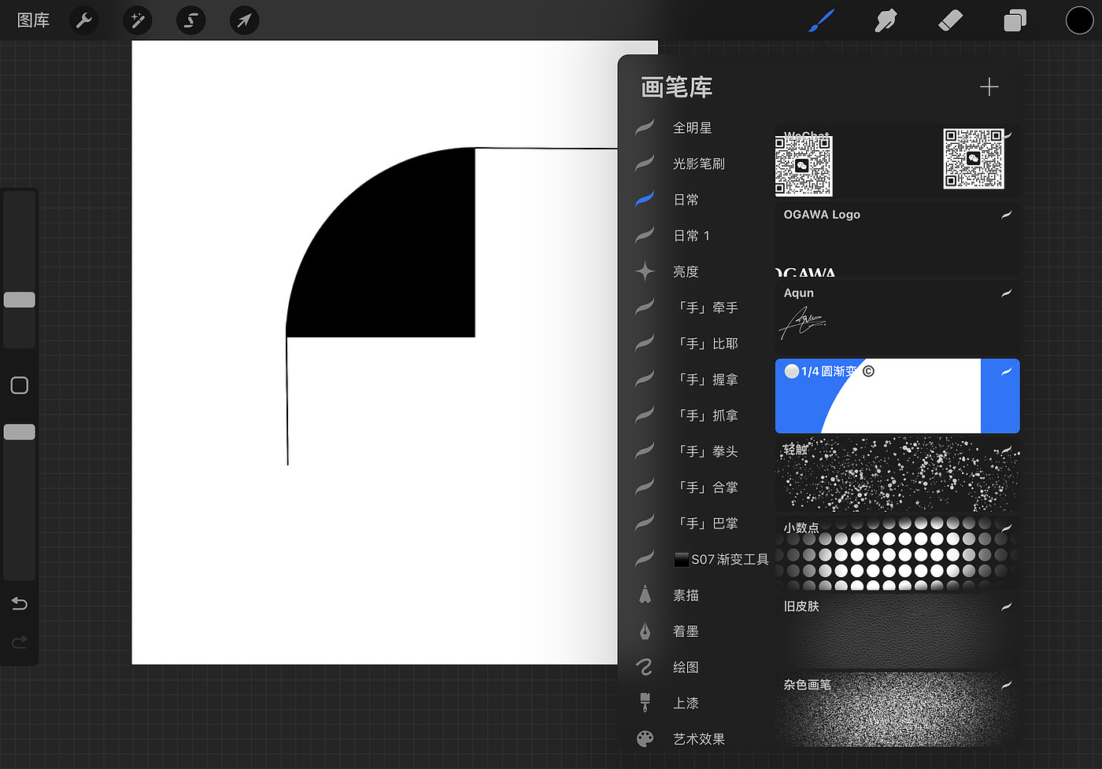Activate the Transform arrow tool
1102x769 pixels.
coord(244,20)
